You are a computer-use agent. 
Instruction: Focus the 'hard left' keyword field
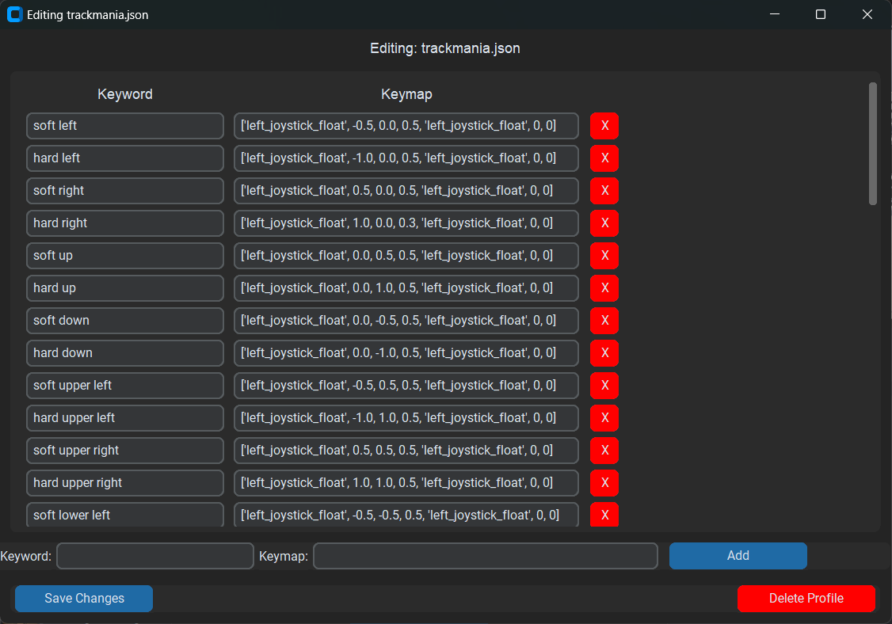pos(125,158)
